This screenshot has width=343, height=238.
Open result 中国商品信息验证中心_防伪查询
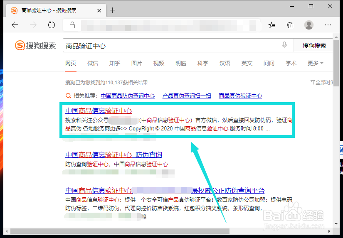114,155
